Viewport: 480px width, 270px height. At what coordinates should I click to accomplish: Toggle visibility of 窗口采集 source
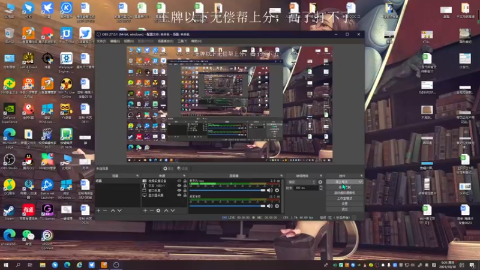(x=179, y=190)
